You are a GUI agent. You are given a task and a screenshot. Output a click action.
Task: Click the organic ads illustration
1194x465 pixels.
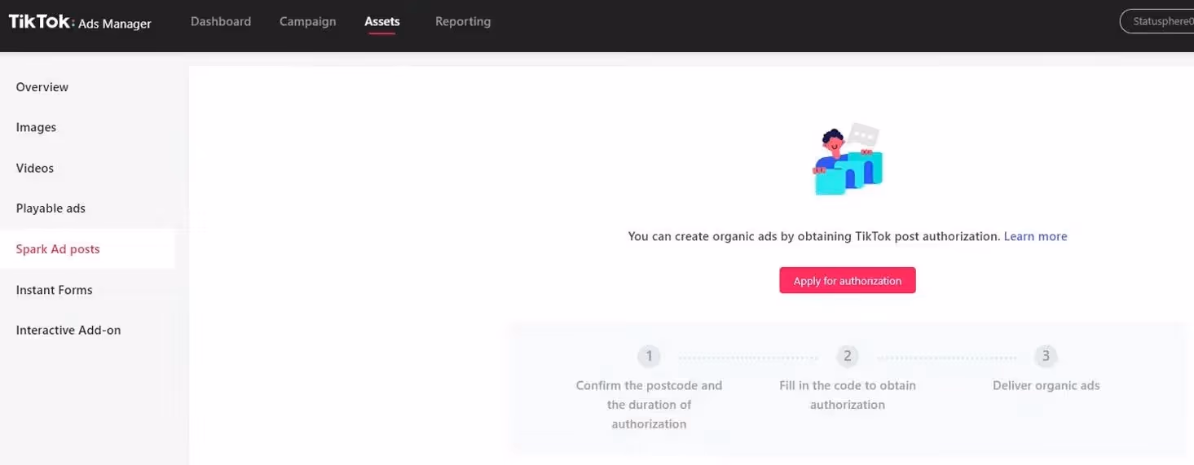tap(848, 159)
